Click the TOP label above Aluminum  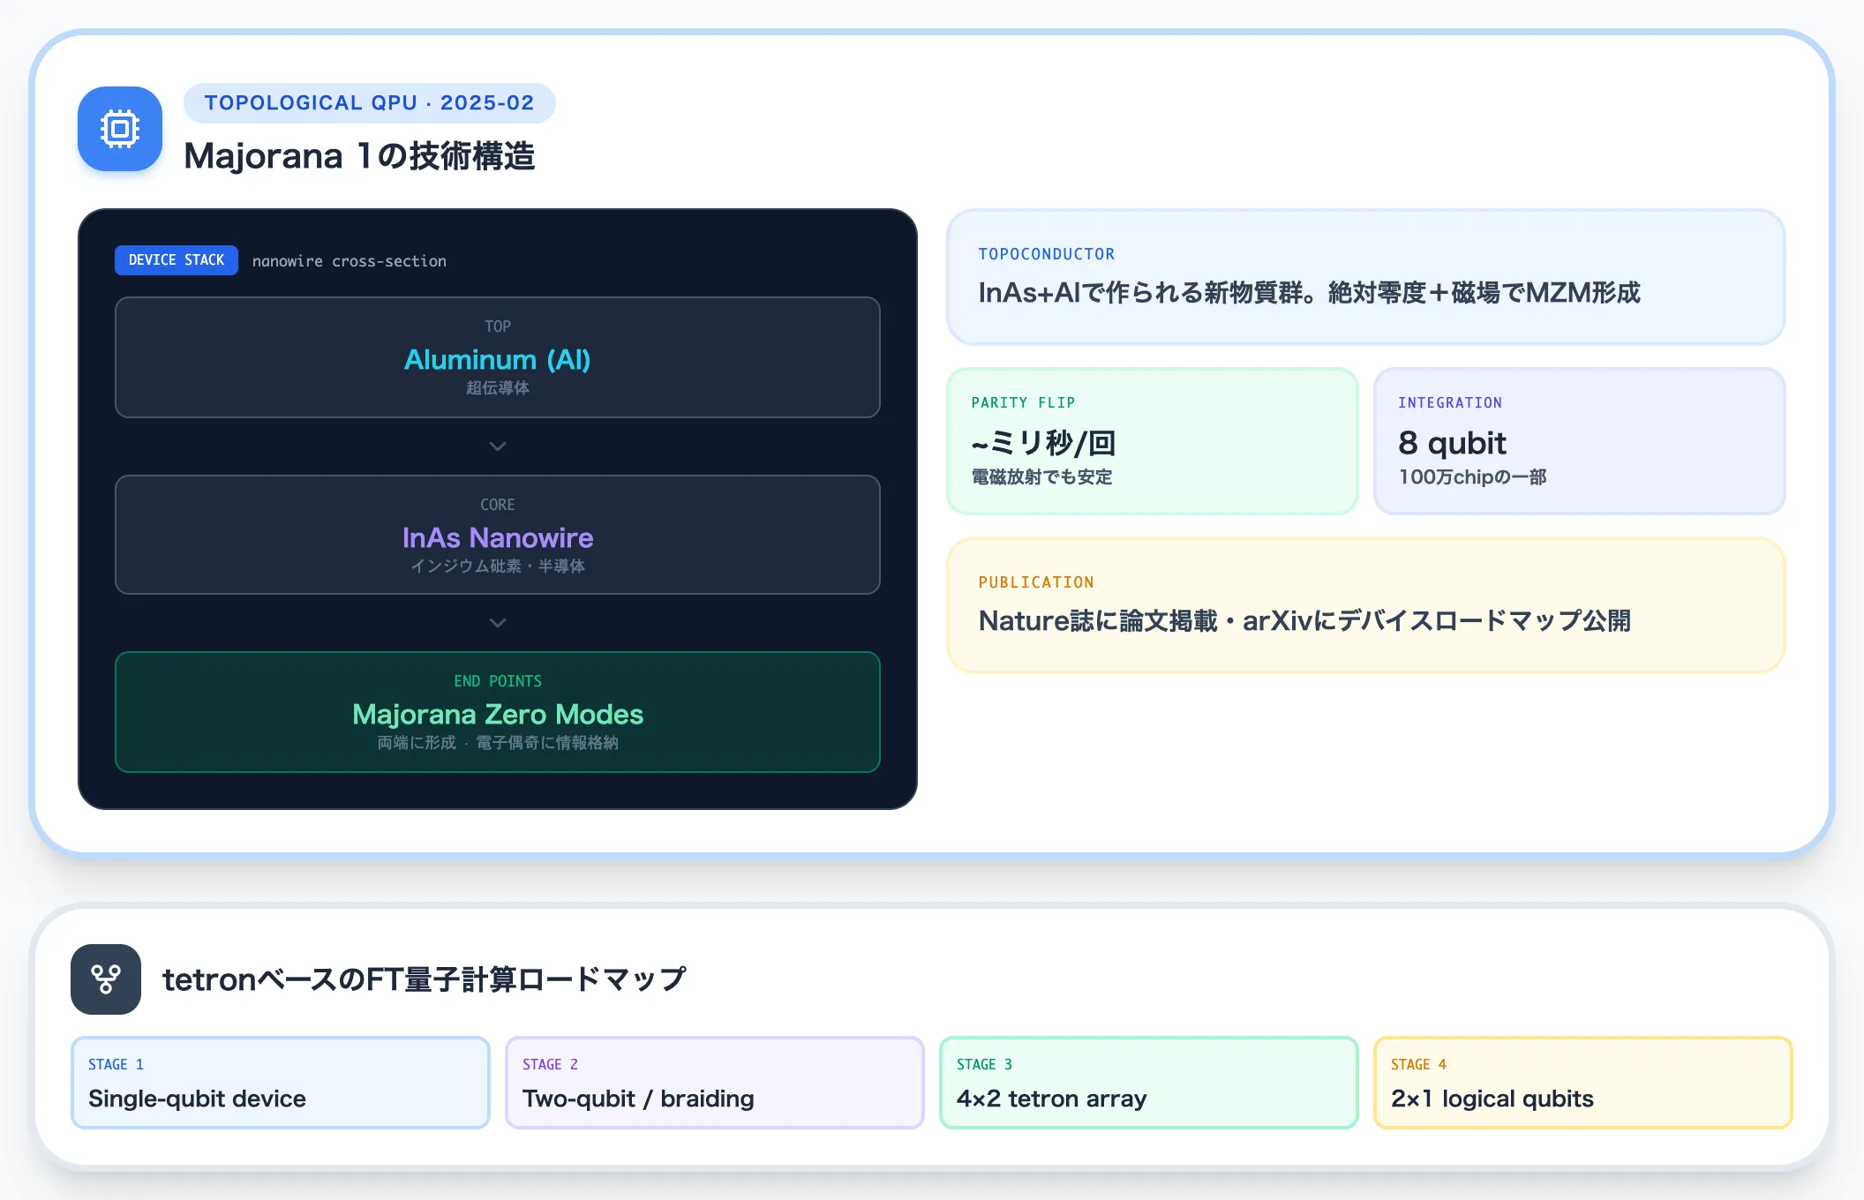498,326
